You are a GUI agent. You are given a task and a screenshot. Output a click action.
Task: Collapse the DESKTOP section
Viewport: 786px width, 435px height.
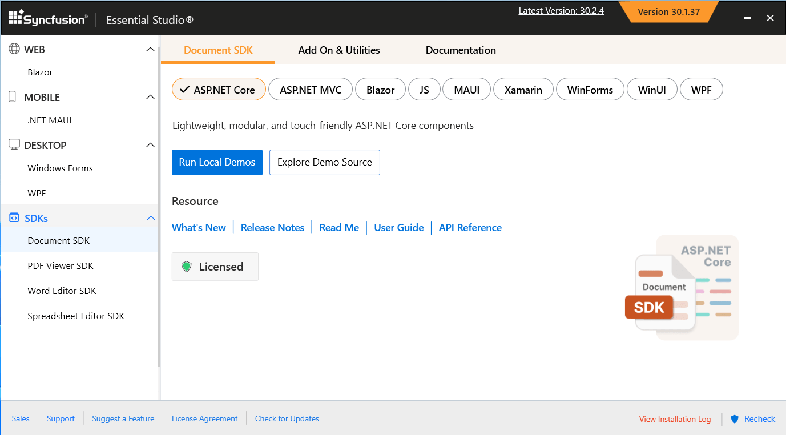pyautogui.click(x=150, y=144)
